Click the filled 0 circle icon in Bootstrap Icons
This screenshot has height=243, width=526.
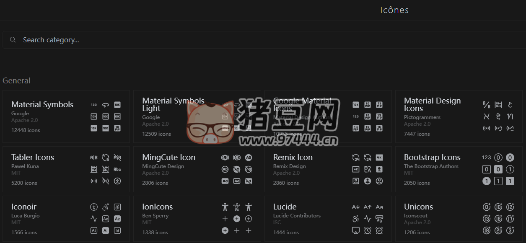(x=510, y=158)
